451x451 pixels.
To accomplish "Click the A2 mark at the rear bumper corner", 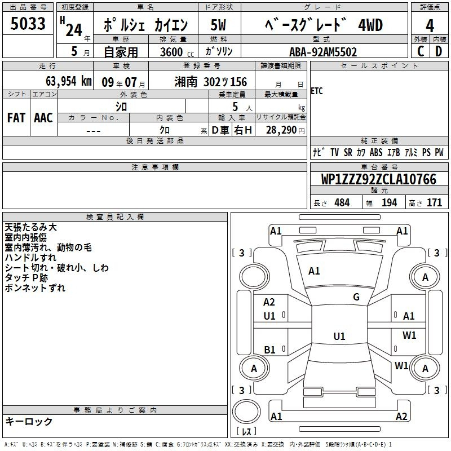I will pyautogui.click(x=401, y=417).
